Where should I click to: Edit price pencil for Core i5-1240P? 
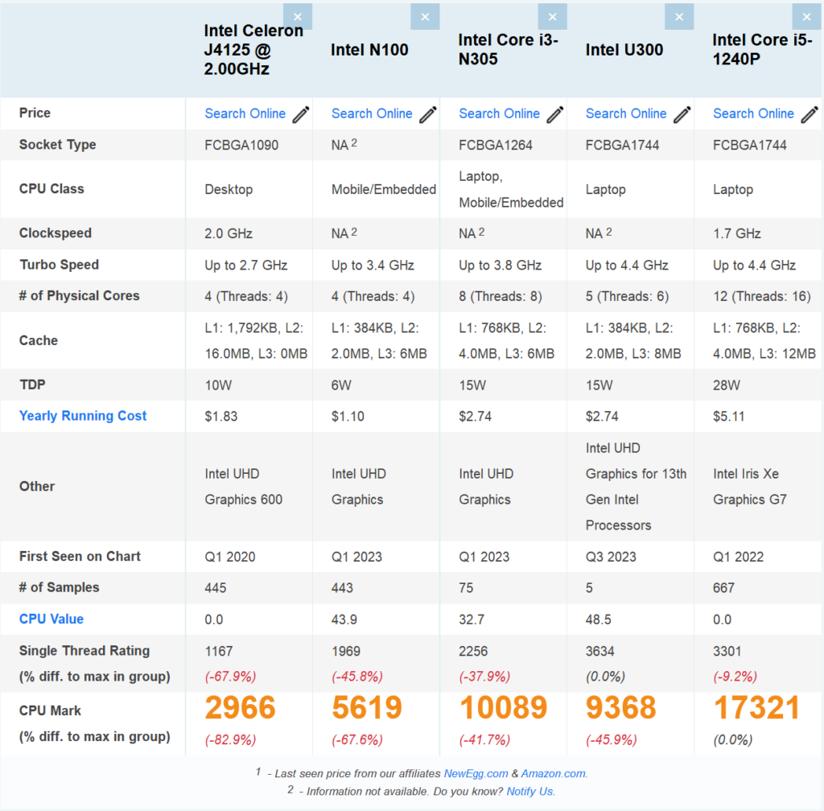810,114
